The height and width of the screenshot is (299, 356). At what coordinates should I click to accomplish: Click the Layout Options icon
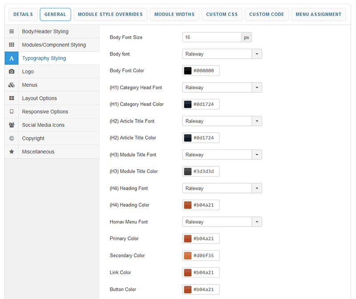[12, 98]
